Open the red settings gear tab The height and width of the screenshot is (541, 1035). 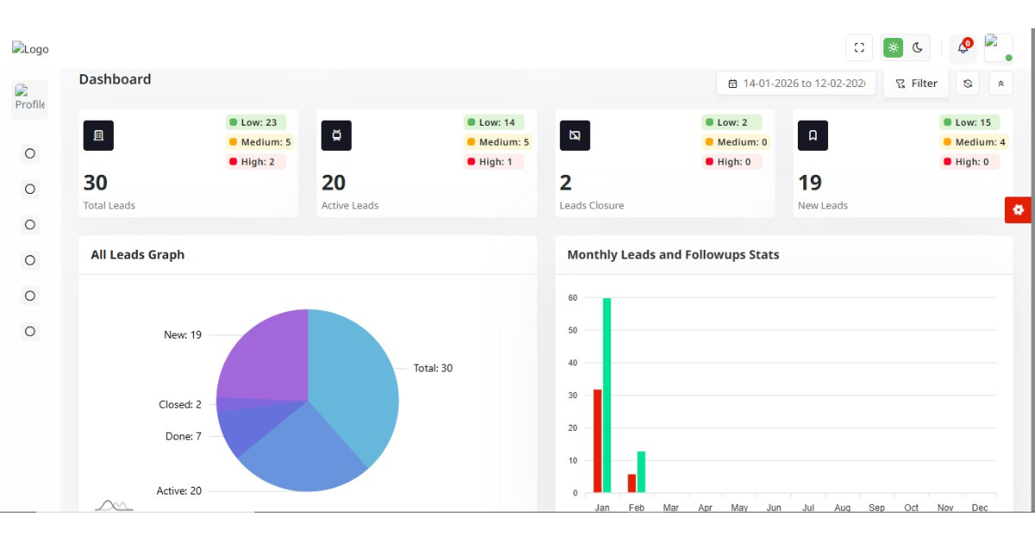[x=1019, y=209]
